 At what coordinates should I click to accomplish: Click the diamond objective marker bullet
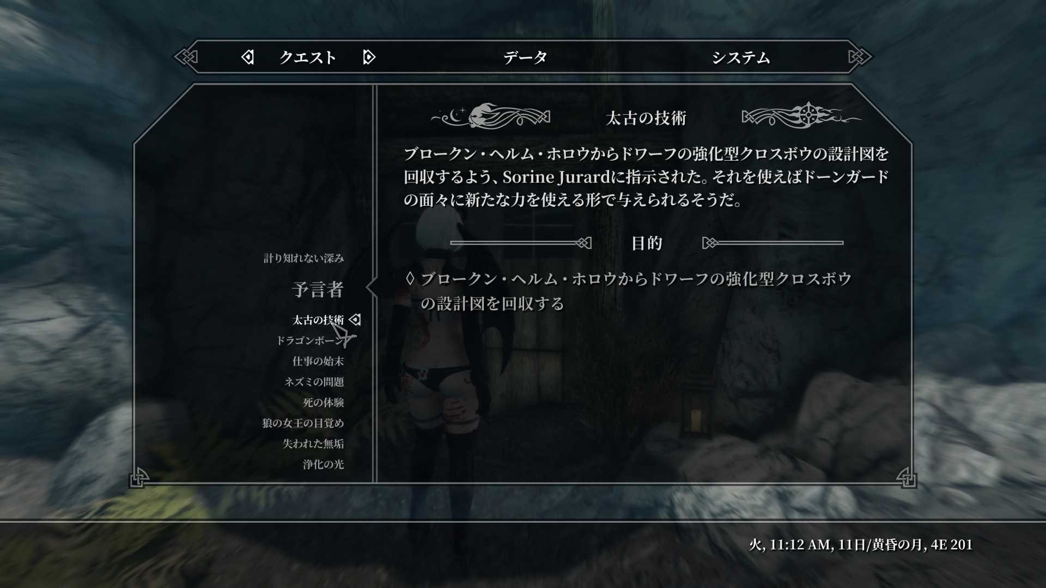click(x=410, y=279)
